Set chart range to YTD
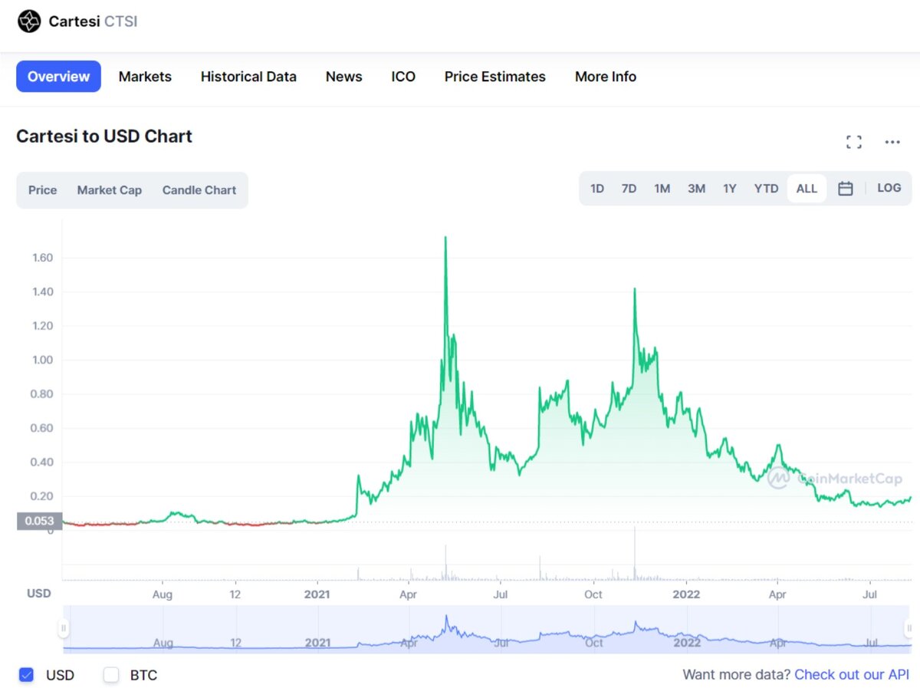This screenshot has width=920, height=688. [766, 189]
